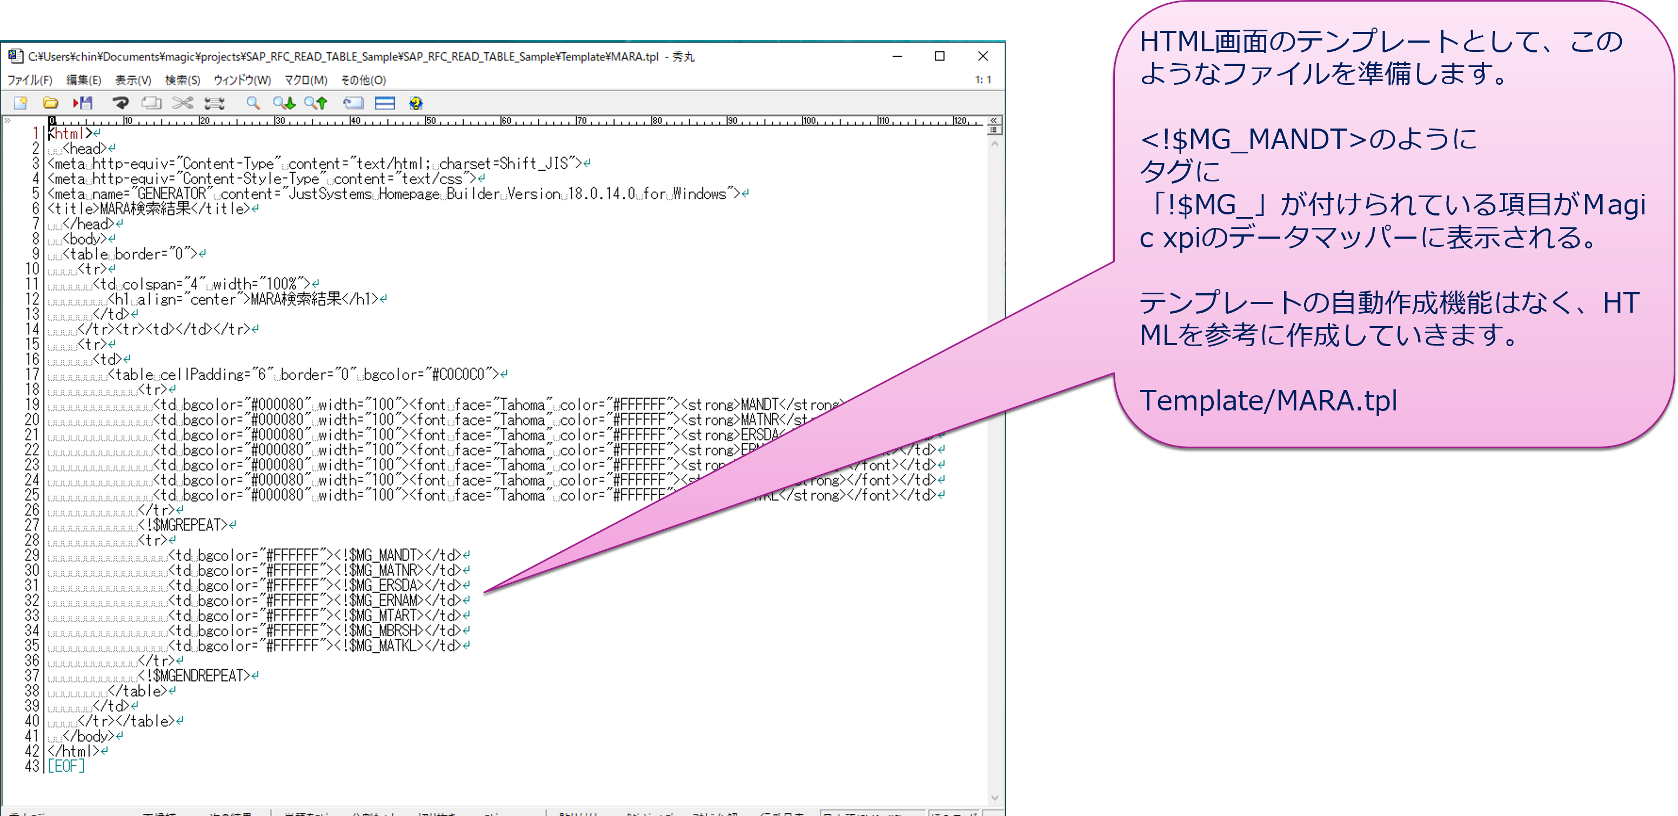Click the Find Next green down-arrow icon
1678x816 pixels.
coord(284,103)
